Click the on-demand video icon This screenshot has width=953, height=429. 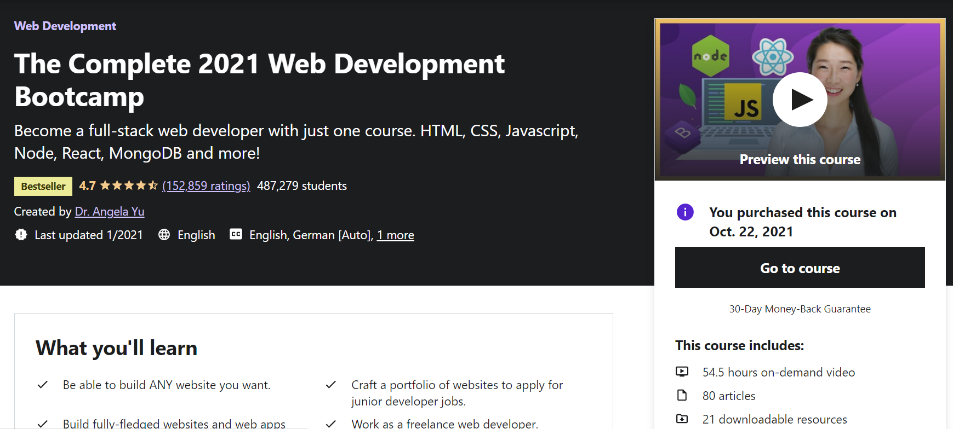click(682, 372)
